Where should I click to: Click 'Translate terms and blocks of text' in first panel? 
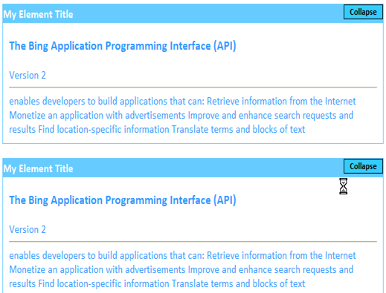pos(238,129)
